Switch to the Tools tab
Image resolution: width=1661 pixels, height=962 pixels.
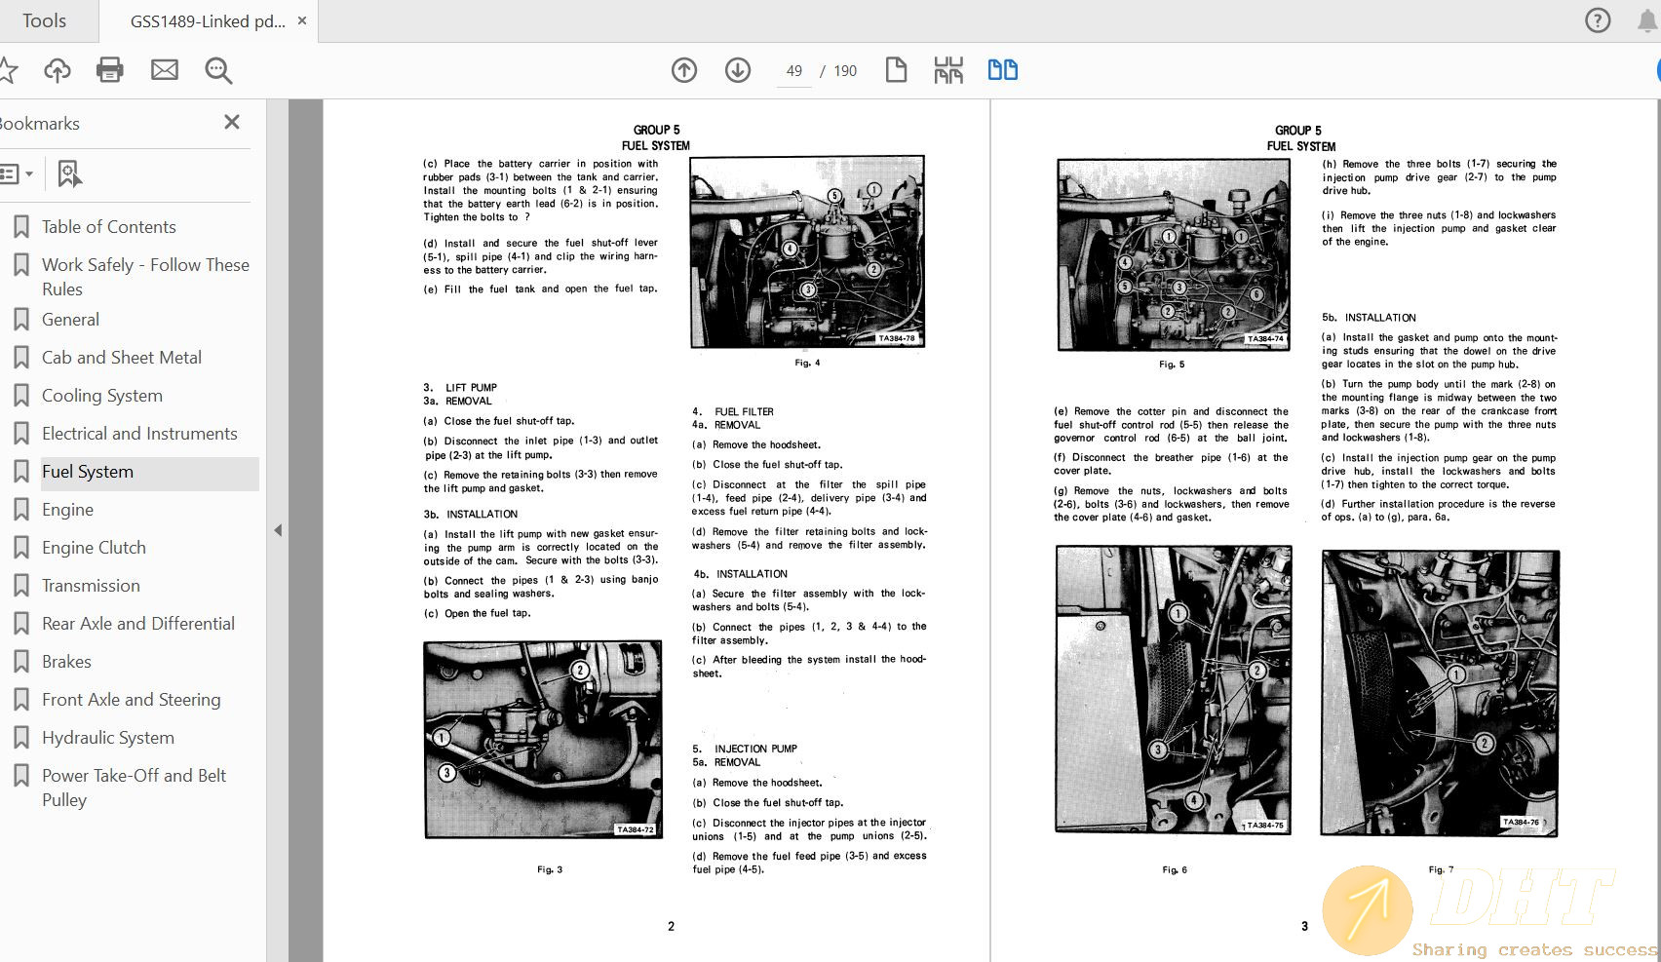coord(44,20)
